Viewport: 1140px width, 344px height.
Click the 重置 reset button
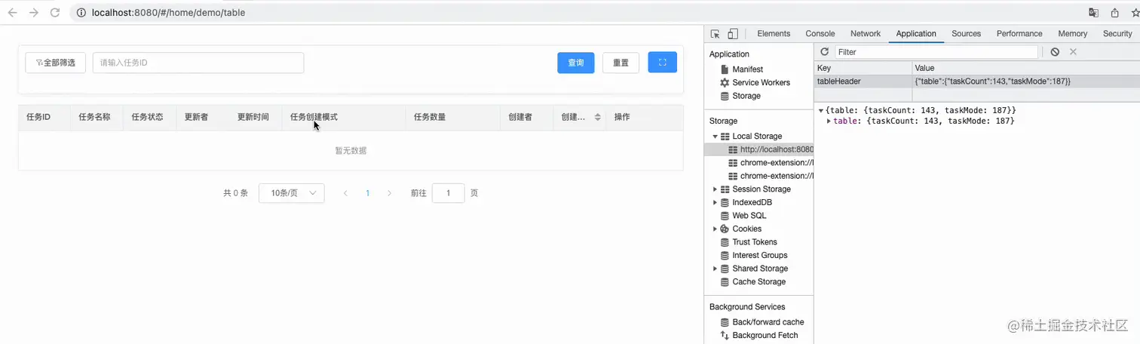click(x=621, y=63)
